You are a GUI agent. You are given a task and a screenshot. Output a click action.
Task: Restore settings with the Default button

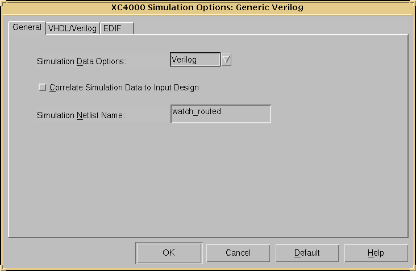307,253
